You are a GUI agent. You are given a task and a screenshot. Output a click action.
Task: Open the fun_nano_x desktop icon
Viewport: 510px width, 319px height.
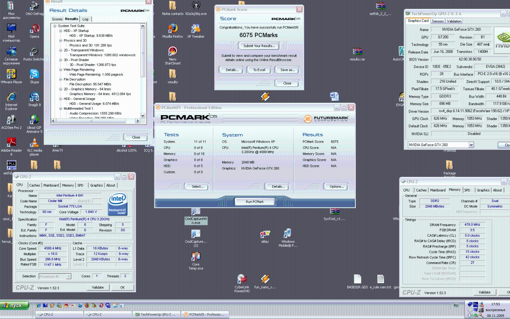coord(265,281)
